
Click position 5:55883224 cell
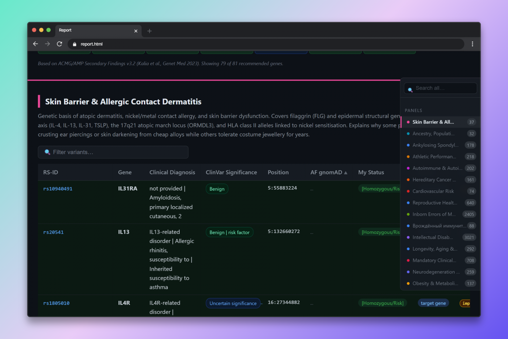click(x=282, y=188)
